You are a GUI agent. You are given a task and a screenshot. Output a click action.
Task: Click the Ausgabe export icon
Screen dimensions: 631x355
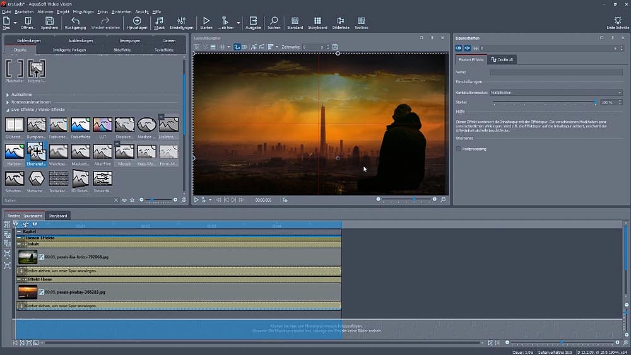point(253,23)
